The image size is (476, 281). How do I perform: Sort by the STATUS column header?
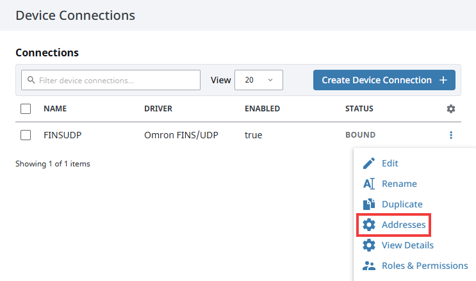coord(359,109)
